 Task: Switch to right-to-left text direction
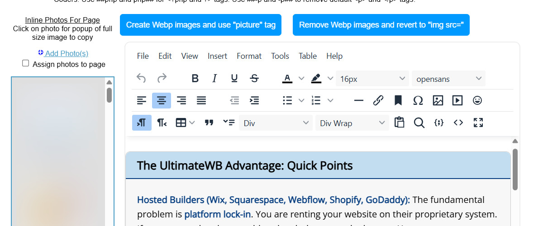point(162,123)
